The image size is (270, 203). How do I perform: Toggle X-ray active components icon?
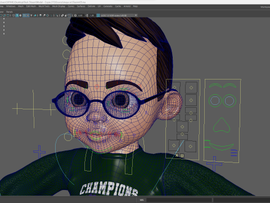(x=66, y=15)
